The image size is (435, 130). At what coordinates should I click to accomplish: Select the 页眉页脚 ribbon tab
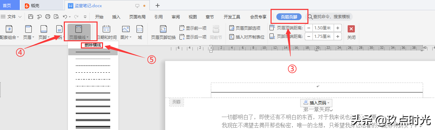[289, 16]
